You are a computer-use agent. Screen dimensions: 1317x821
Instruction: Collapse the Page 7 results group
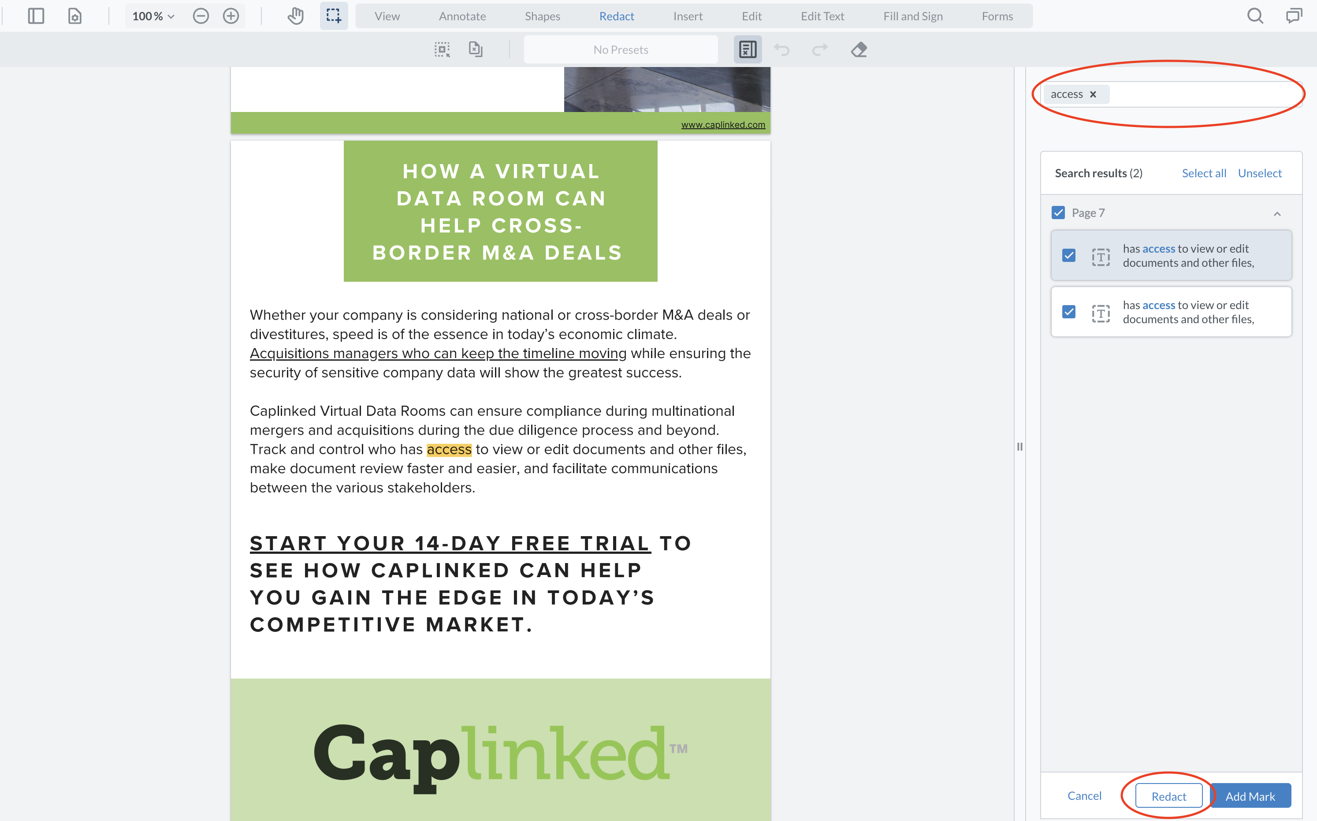click(x=1277, y=213)
